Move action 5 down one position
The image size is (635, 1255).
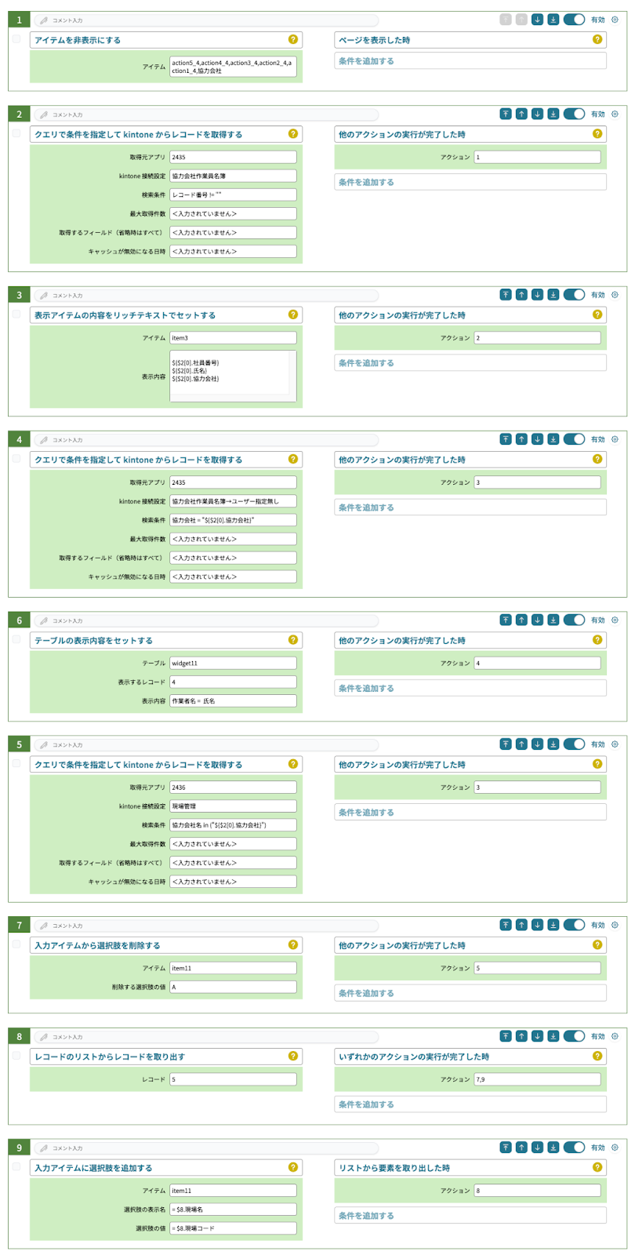pos(537,744)
